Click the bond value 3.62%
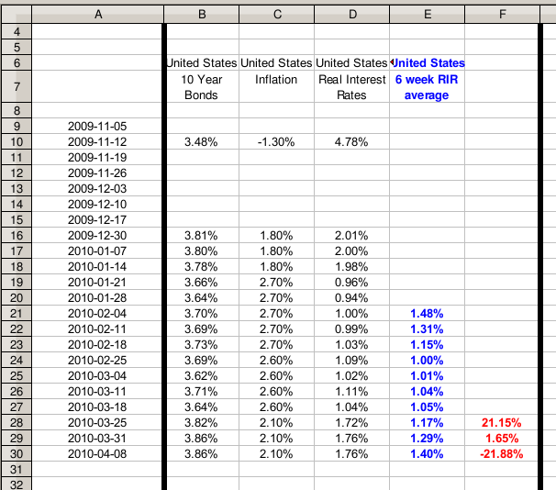556x490 pixels. [201, 376]
